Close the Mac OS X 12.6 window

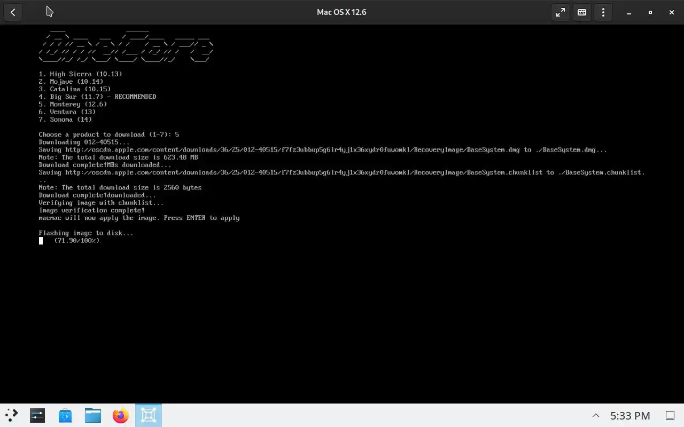[x=672, y=12]
